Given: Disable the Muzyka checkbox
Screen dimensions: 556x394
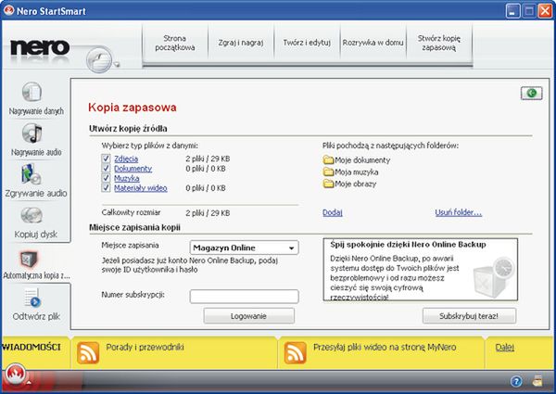Looking at the screenshot, I should click(106, 178).
